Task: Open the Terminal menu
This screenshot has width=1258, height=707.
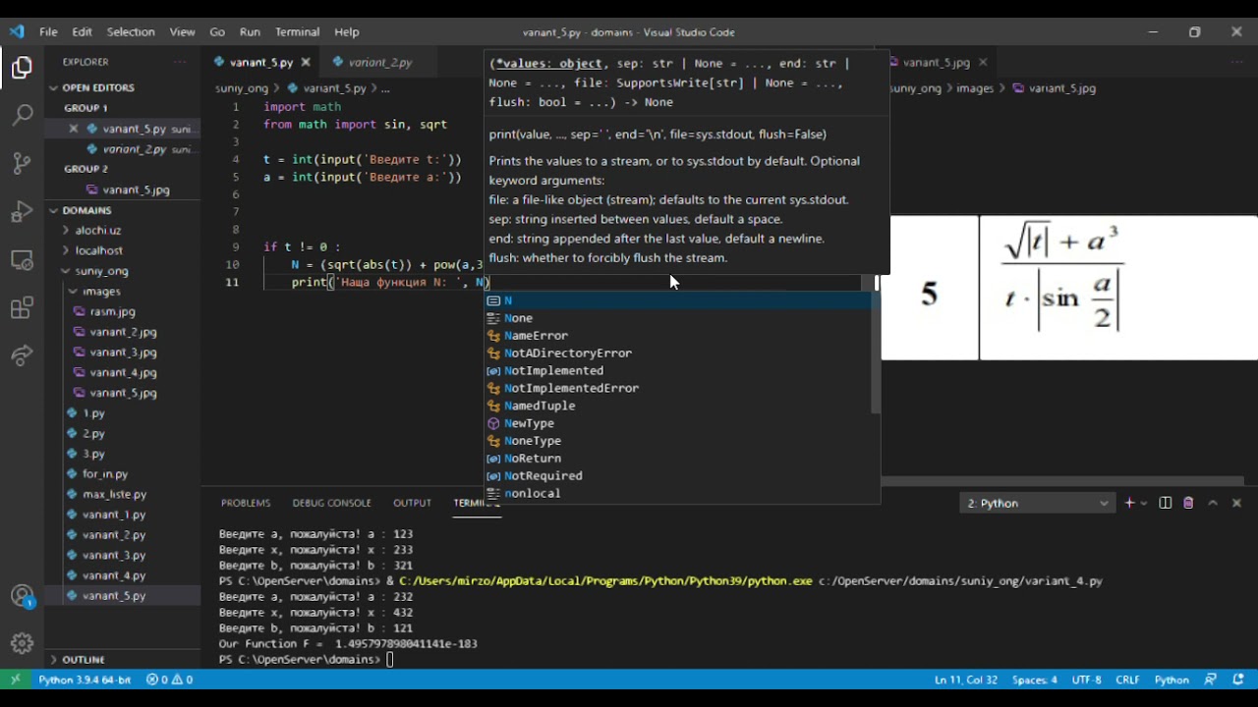Action: [x=297, y=31]
